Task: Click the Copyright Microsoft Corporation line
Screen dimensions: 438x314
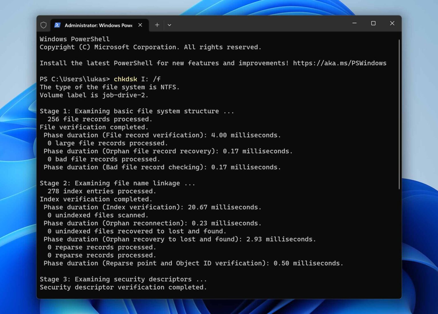Action: pyautogui.click(x=150, y=47)
